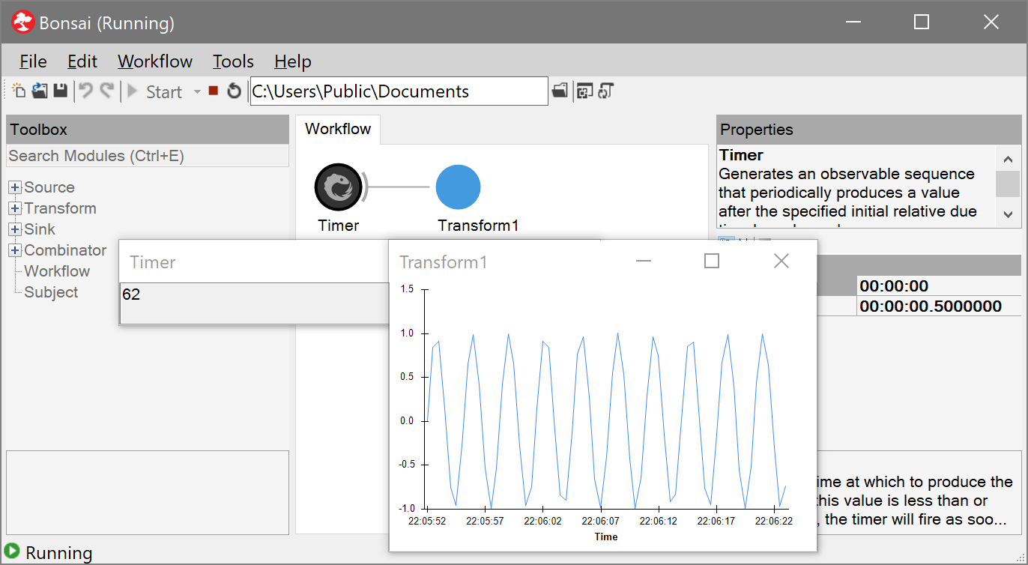Maximize the Bonsai main window
The width and height of the screenshot is (1028, 565).
click(x=922, y=22)
